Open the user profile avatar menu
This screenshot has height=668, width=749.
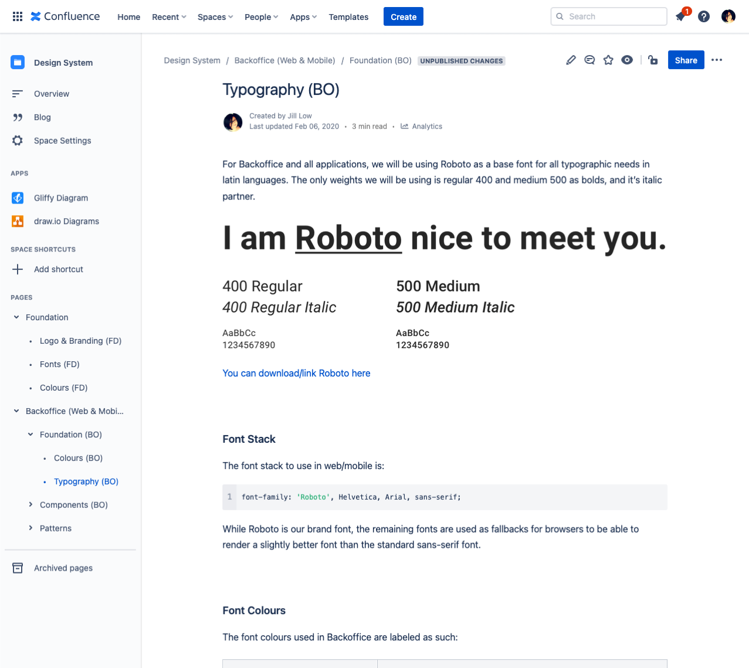(728, 16)
